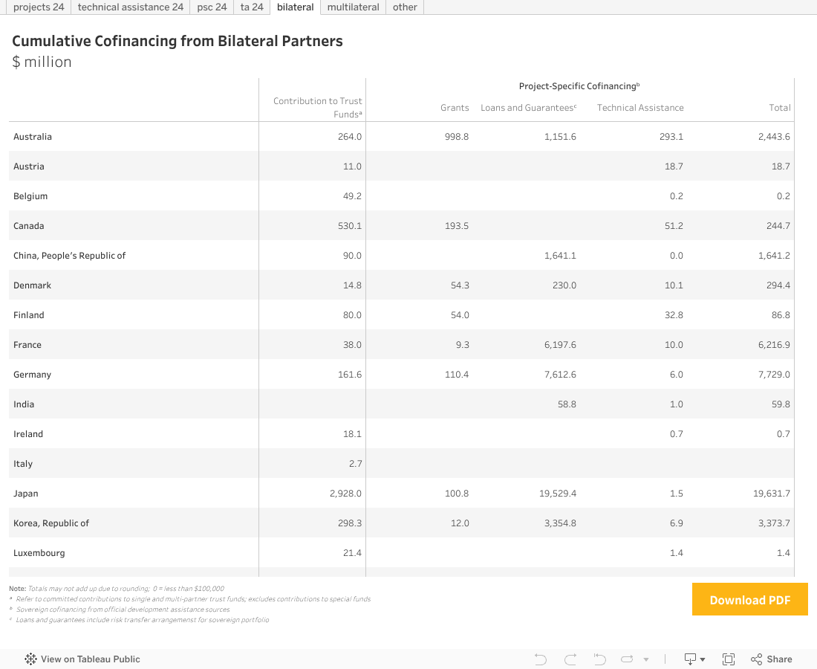This screenshot has width=817, height=669.
Task: Click the Contribution to Trust Funds header
Action: click(317, 107)
